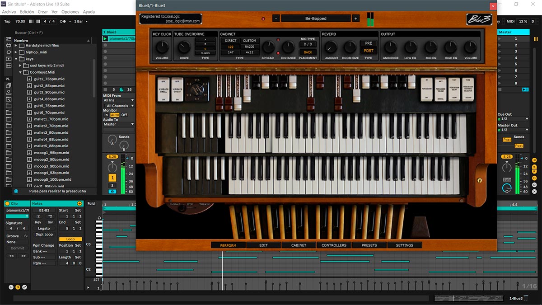Click the Send B knob
Screen dimensions: 542x305
[x=124, y=145]
